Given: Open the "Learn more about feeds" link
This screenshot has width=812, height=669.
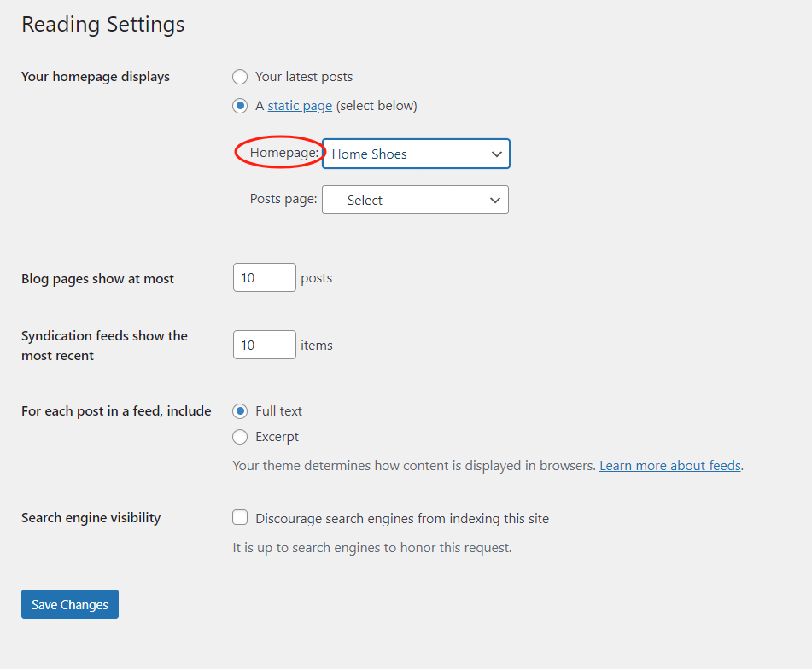Looking at the screenshot, I should 669,466.
